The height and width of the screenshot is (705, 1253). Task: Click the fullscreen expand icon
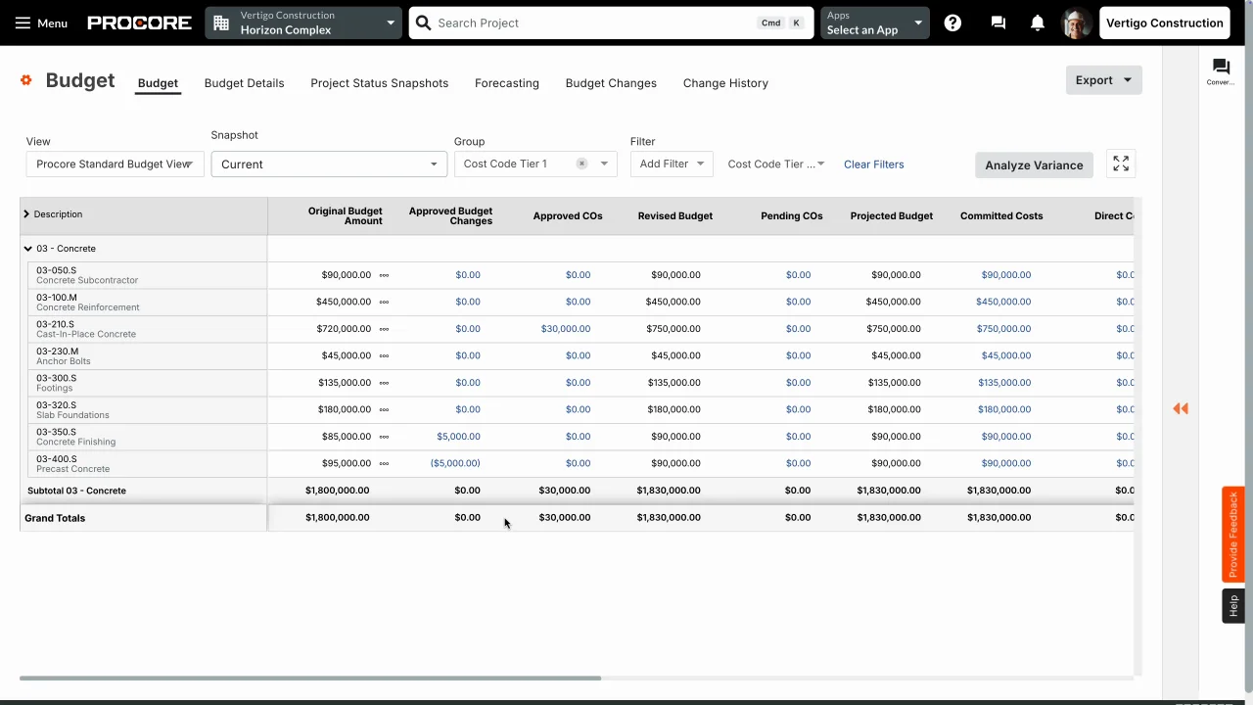point(1121,164)
